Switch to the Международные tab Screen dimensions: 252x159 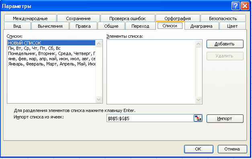[x=30, y=18]
